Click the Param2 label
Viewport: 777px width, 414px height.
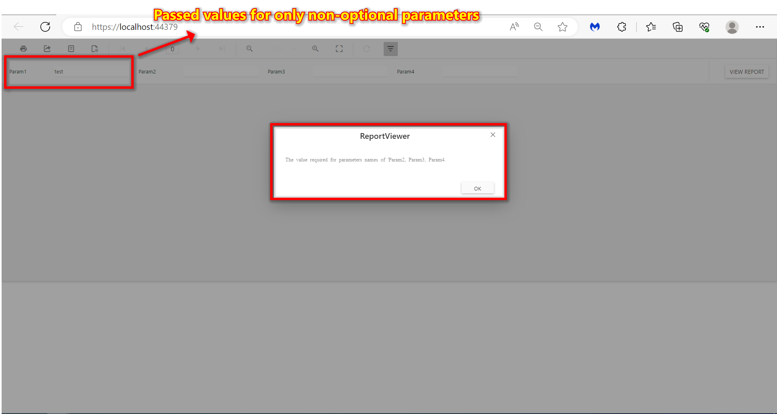click(x=147, y=72)
